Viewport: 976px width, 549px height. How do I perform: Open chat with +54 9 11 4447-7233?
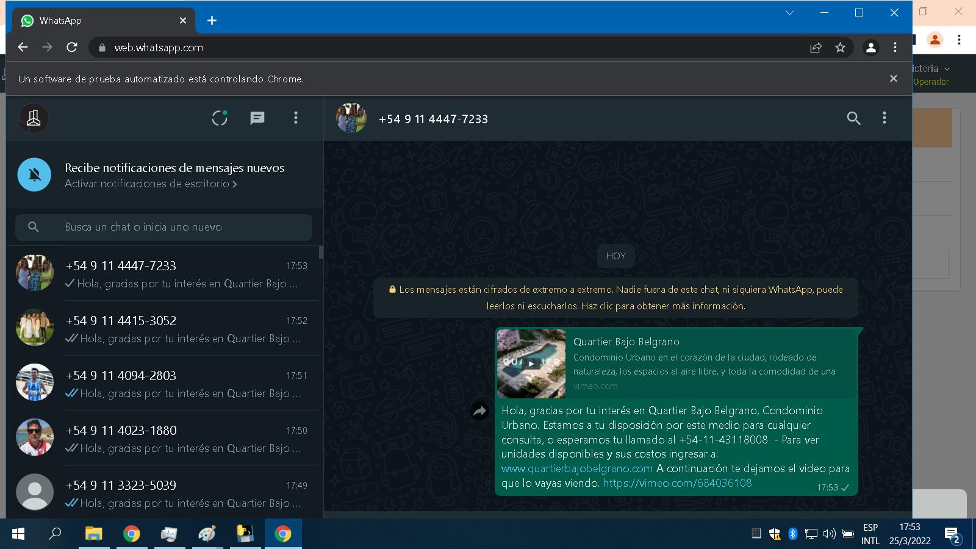coord(163,273)
